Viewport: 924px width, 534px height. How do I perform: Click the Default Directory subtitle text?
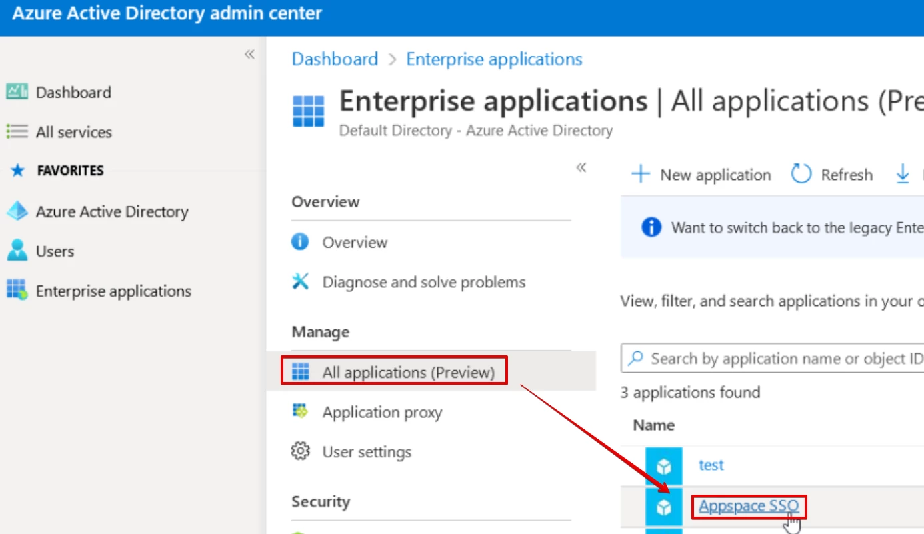pos(476,130)
